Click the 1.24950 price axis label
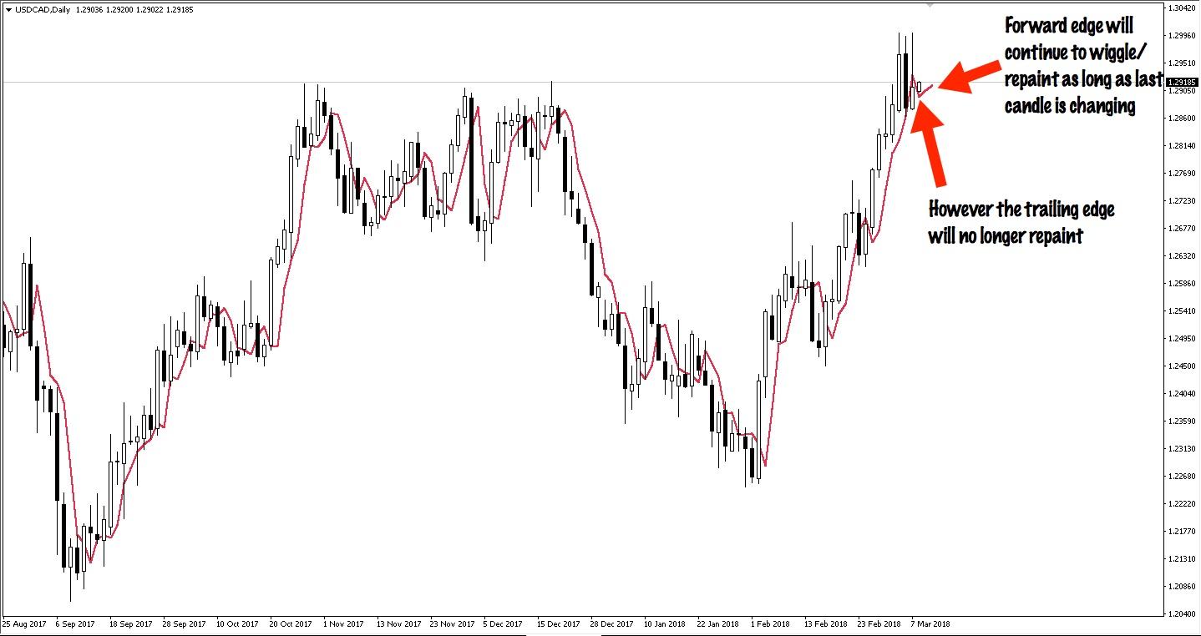 point(1183,338)
